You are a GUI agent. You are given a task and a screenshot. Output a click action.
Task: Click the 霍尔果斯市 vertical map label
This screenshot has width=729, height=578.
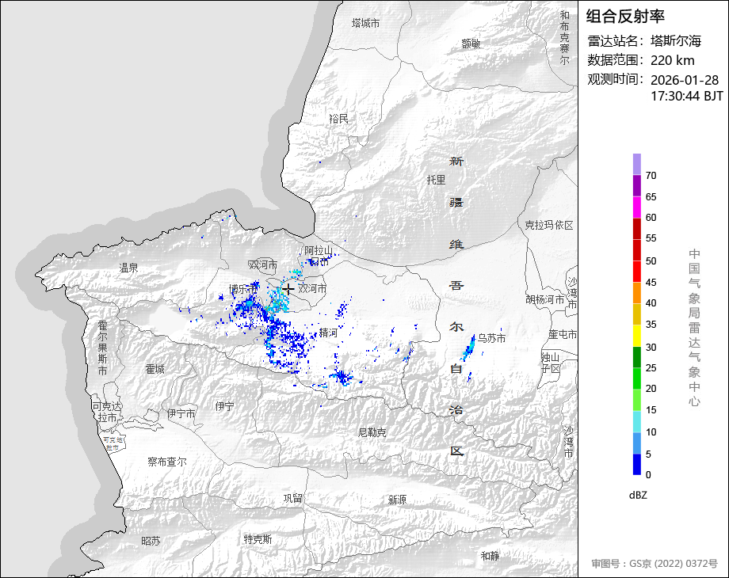(x=103, y=348)
